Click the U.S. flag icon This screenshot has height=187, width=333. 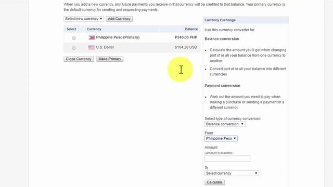tap(92, 47)
